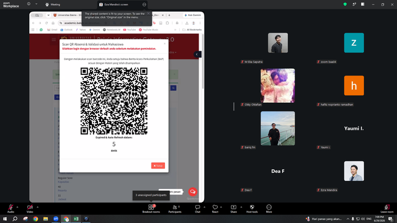Click reload button in shared Chrome
The width and height of the screenshot is (397, 223).
point(47,23)
